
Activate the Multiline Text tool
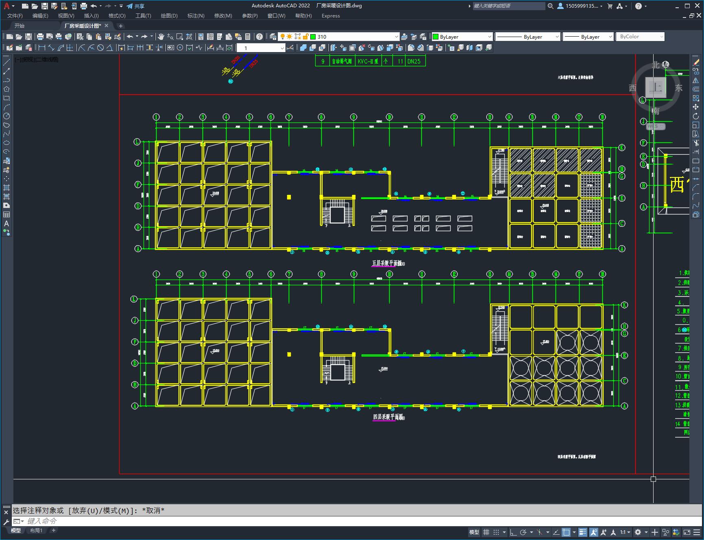click(7, 223)
